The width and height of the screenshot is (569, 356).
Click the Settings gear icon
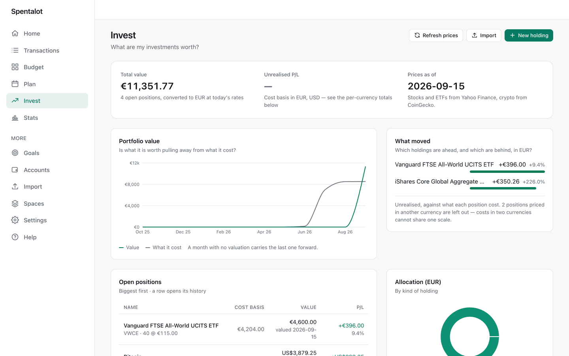pyautogui.click(x=15, y=220)
